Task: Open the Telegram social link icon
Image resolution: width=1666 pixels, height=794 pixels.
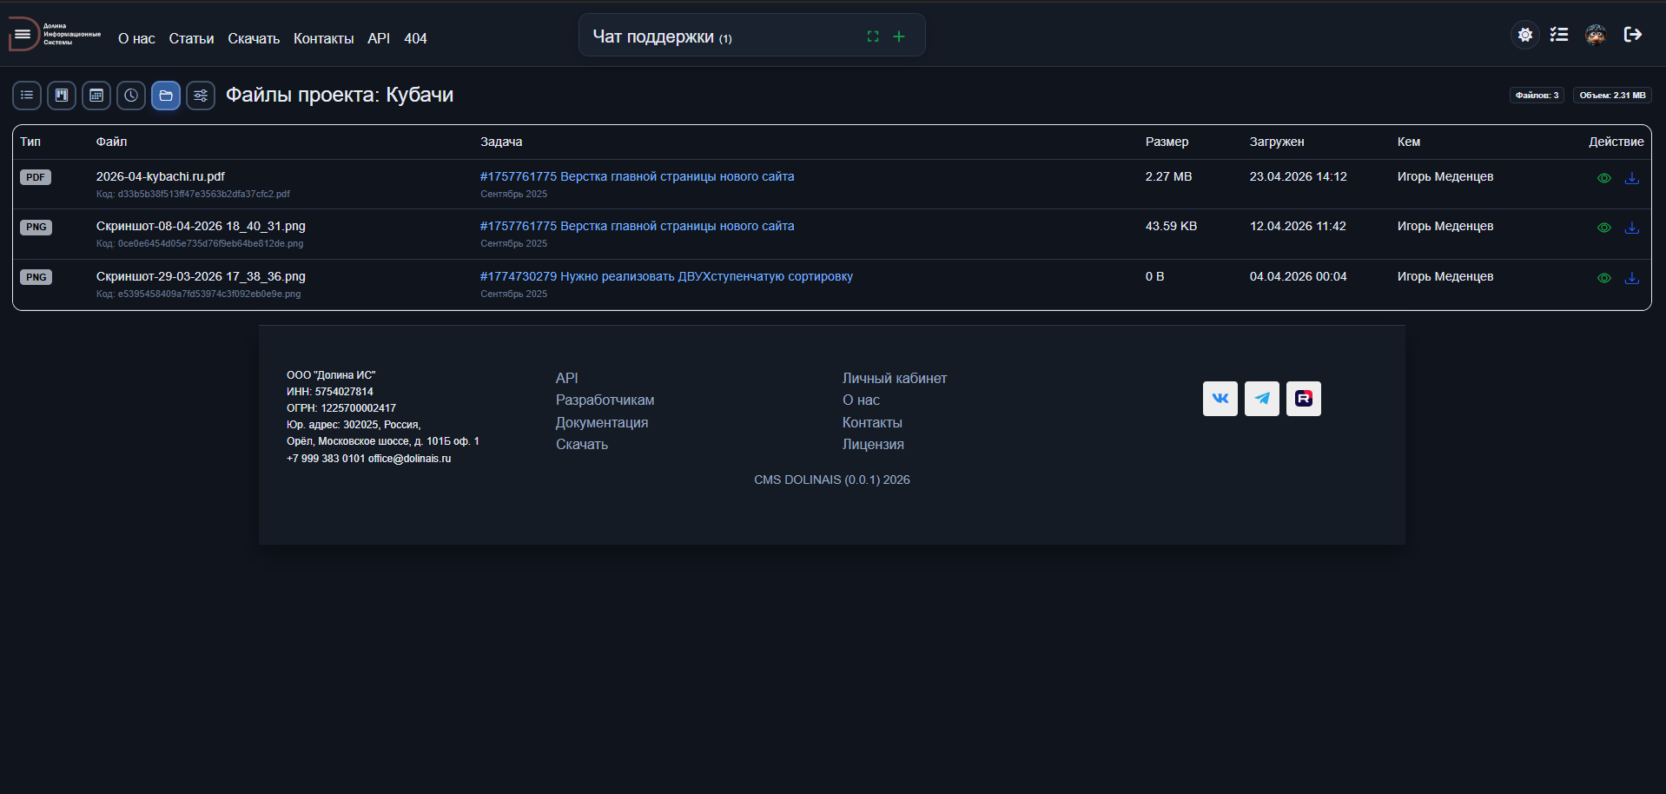Action: [x=1262, y=399]
